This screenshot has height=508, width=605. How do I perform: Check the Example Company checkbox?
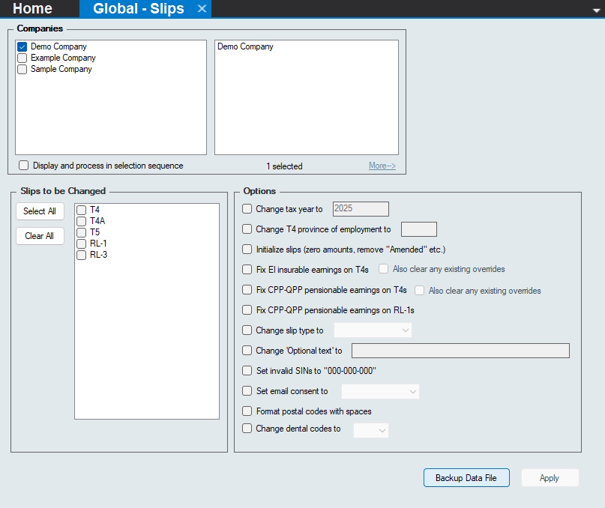pos(22,58)
